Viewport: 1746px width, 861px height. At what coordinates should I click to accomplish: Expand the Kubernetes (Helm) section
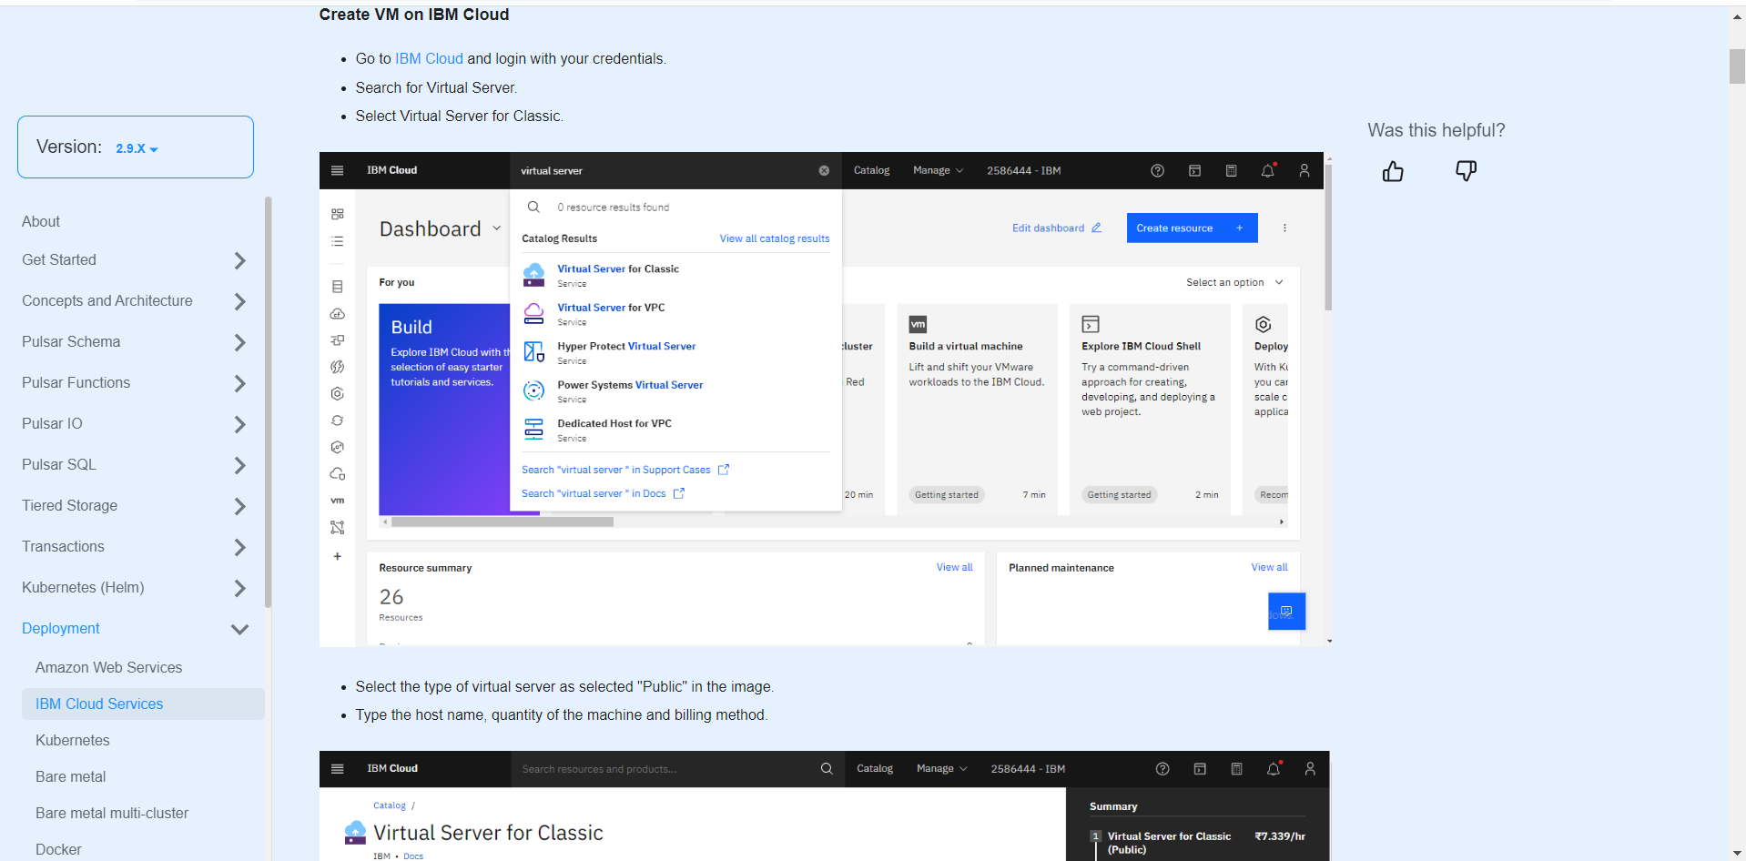click(x=239, y=588)
